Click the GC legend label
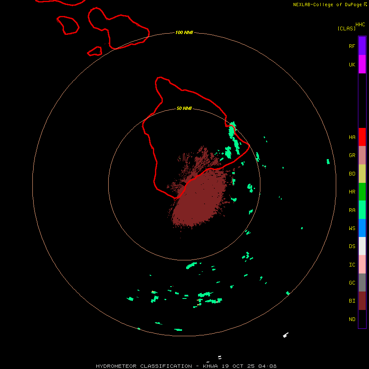The image size is (369, 369). pyautogui.click(x=352, y=283)
